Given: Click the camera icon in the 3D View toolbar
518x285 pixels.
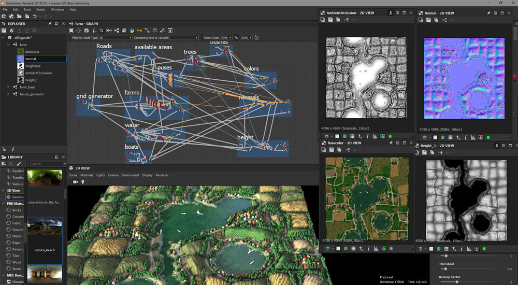Looking at the screenshot, I should (75, 182).
